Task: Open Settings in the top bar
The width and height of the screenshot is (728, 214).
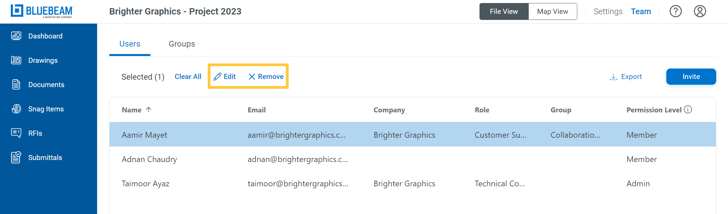Action: pyautogui.click(x=608, y=11)
